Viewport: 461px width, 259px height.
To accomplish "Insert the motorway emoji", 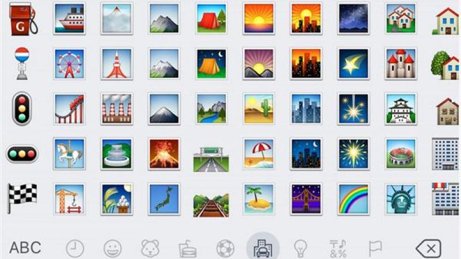I will (x=211, y=159).
